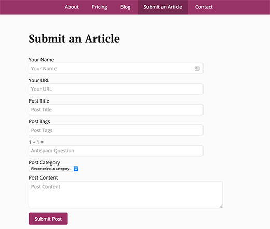Open the Post Category dropdown
This screenshot has height=229, width=270.
coord(53,169)
